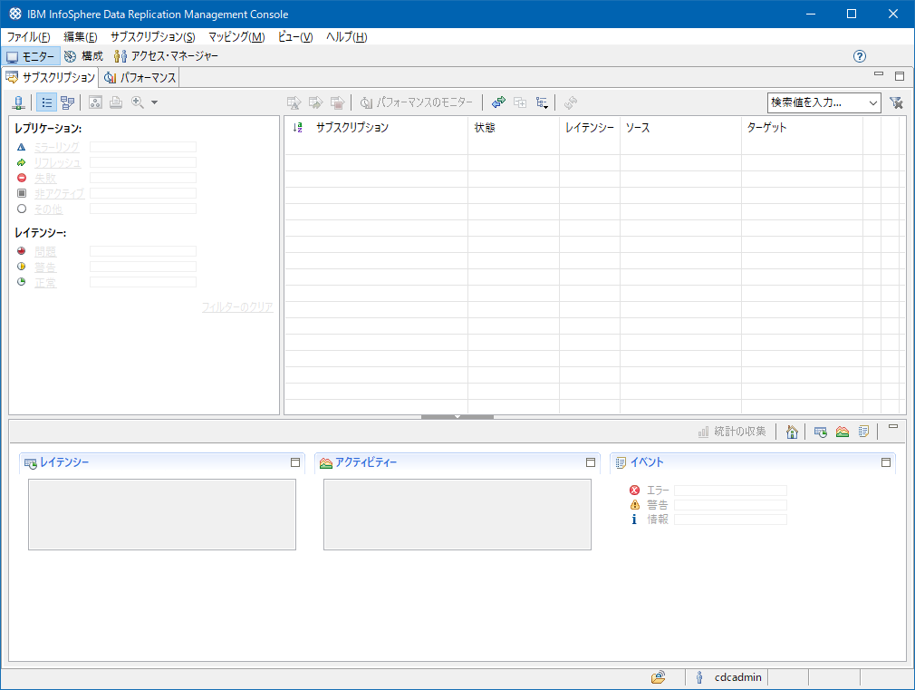Click the open folder icon in status bar

tap(659, 677)
